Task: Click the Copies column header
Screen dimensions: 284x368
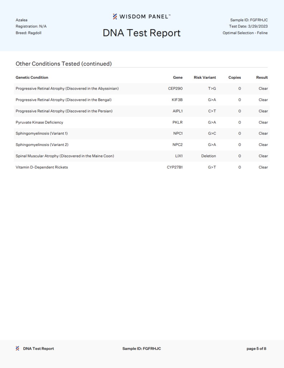Action: 235,78
